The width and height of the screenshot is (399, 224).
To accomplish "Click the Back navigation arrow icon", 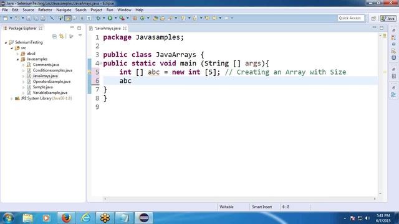I will 214,18.
